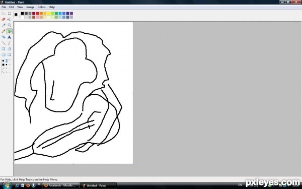Pick the dark green color swatch
The height and width of the screenshot is (189, 302).
click(x=56, y=13)
